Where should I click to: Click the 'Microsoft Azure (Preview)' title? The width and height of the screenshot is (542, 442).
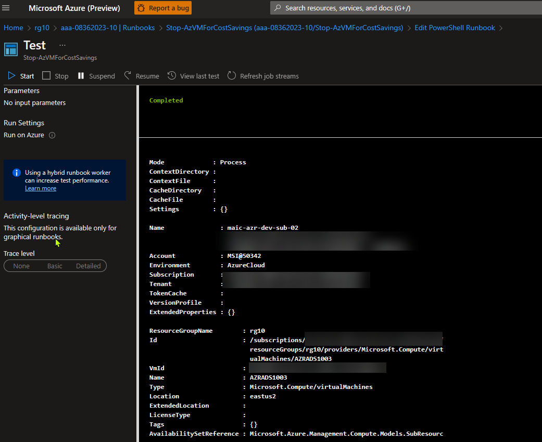coord(74,8)
